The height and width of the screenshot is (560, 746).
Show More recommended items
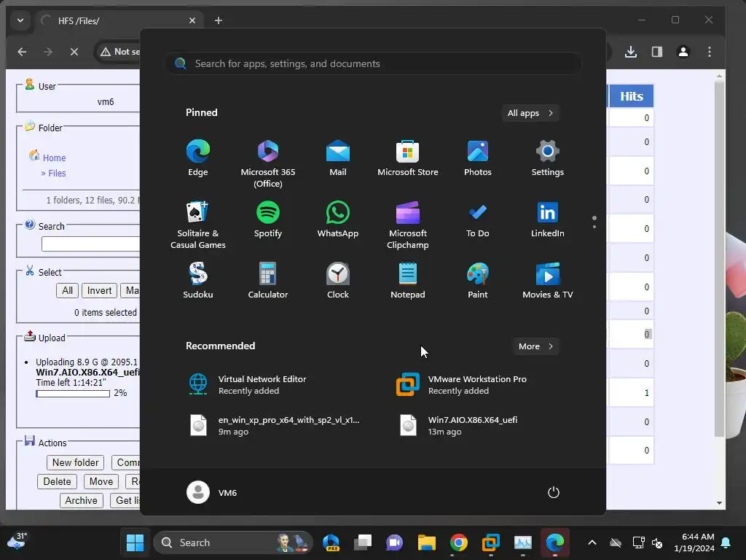[x=535, y=346]
